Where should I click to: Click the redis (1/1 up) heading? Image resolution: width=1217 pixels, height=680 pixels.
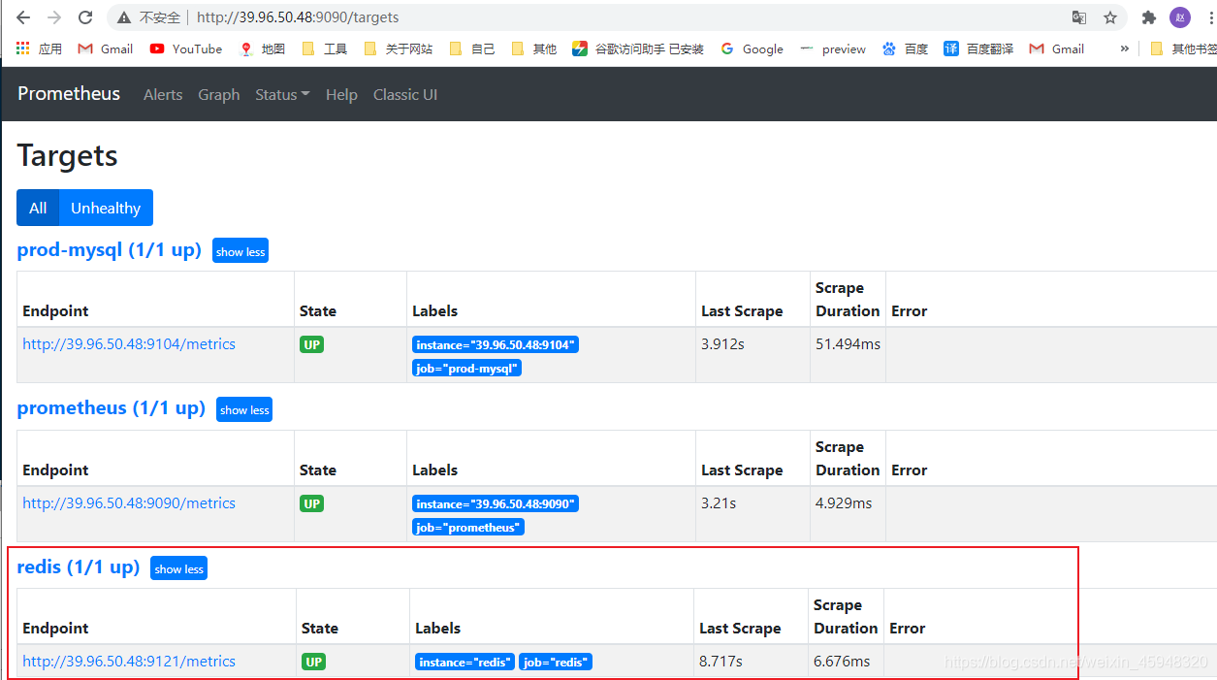click(79, 567)
